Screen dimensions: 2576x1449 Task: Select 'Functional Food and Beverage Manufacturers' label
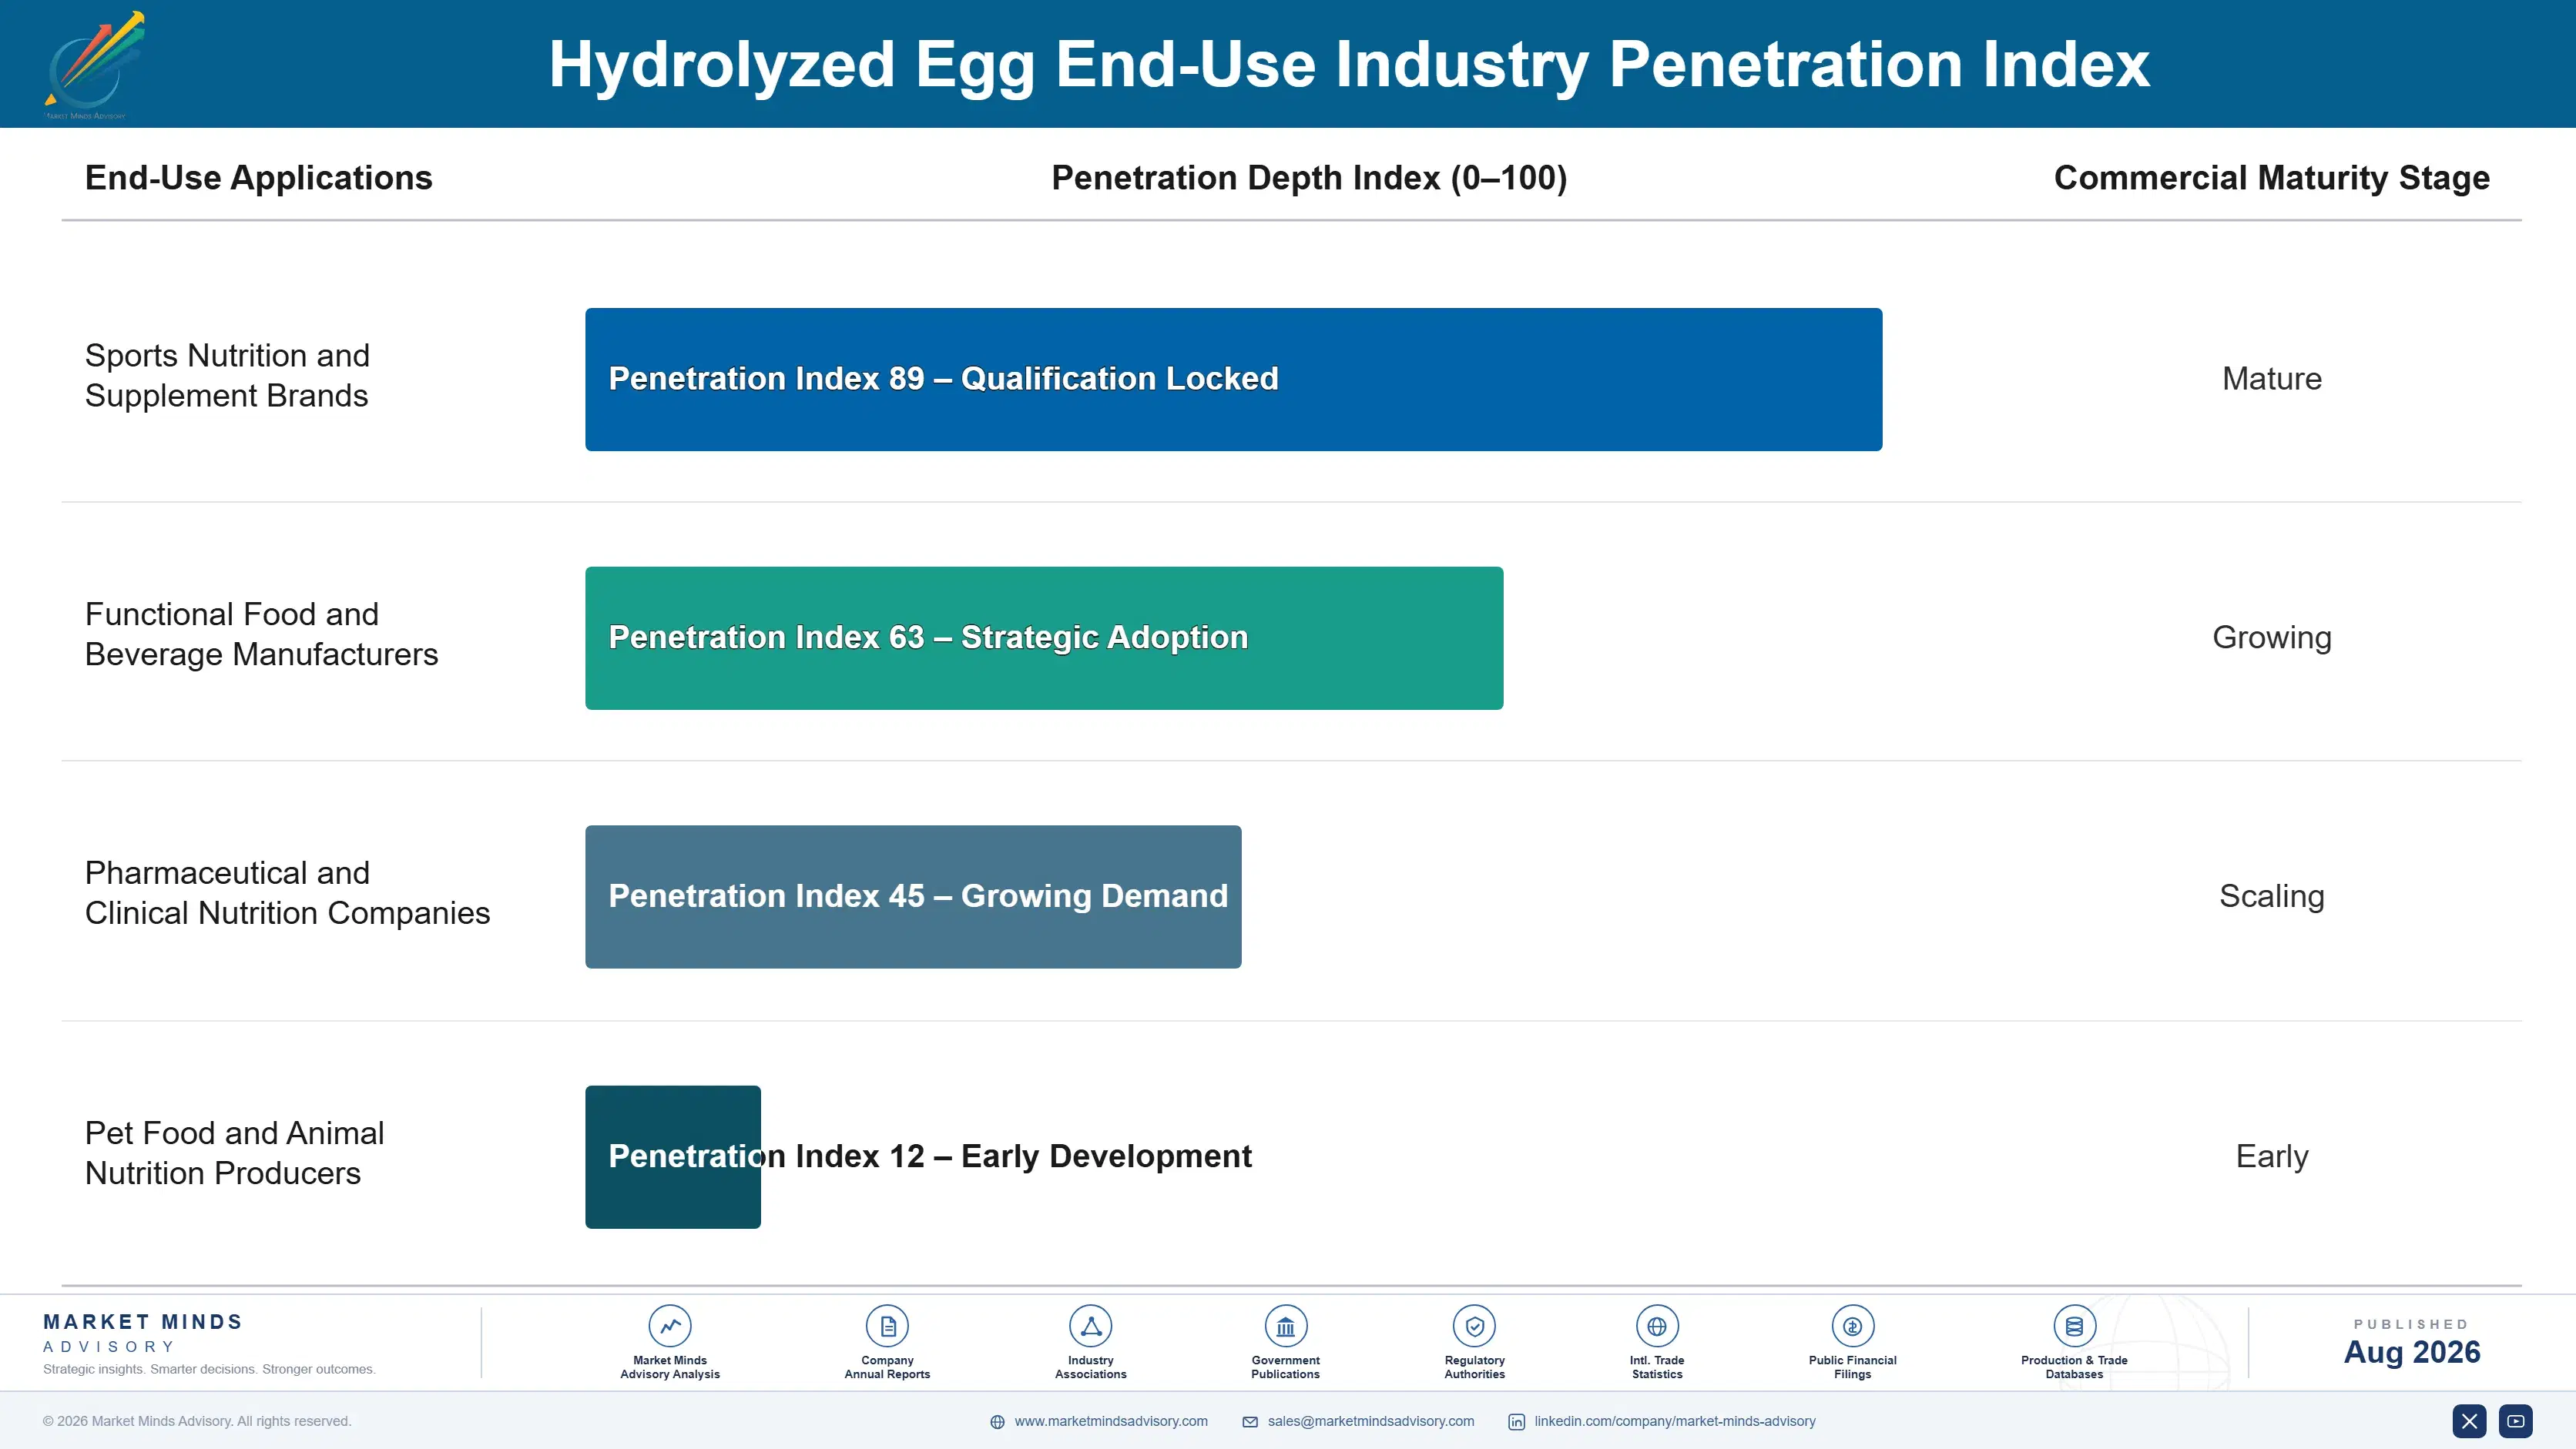click(261, 634)
